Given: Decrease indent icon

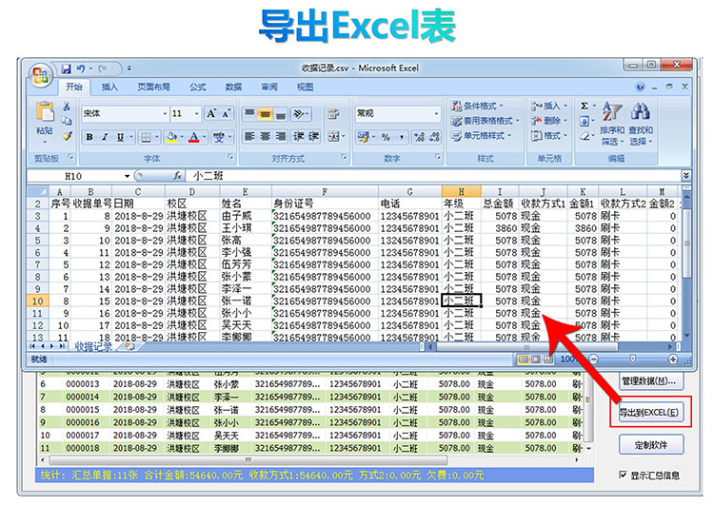Looking at the screenshot, I should [299, 136].
